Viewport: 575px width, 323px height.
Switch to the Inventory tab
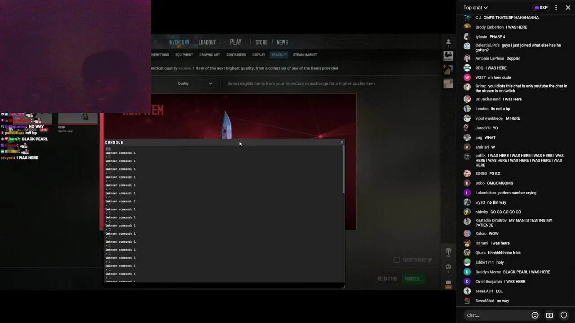[179, 42]
